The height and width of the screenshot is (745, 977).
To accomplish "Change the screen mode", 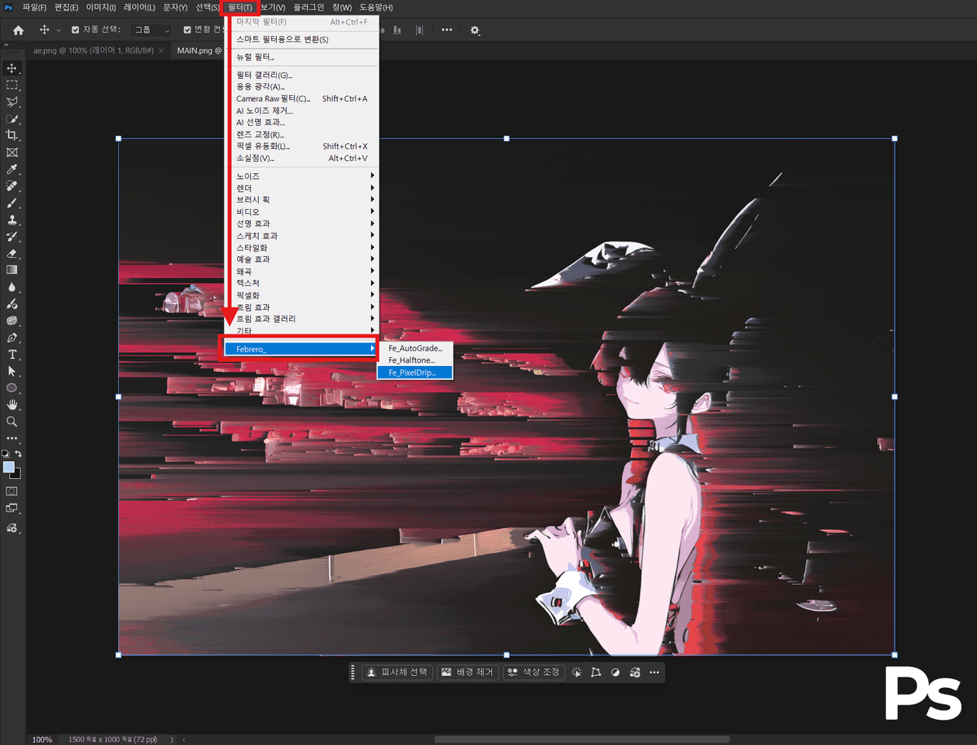I will [12, 508].
